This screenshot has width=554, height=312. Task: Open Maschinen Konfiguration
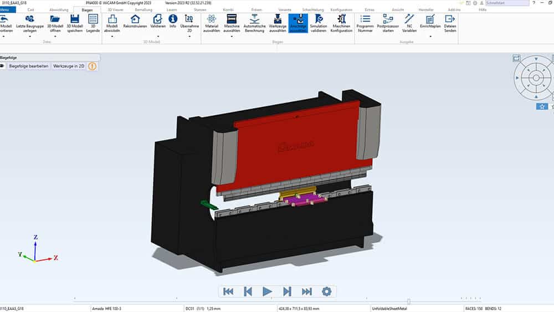click(342, 20)
